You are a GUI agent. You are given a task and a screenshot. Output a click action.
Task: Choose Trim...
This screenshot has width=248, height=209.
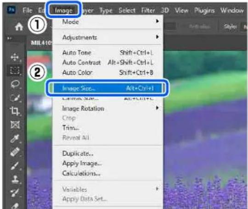107,127
